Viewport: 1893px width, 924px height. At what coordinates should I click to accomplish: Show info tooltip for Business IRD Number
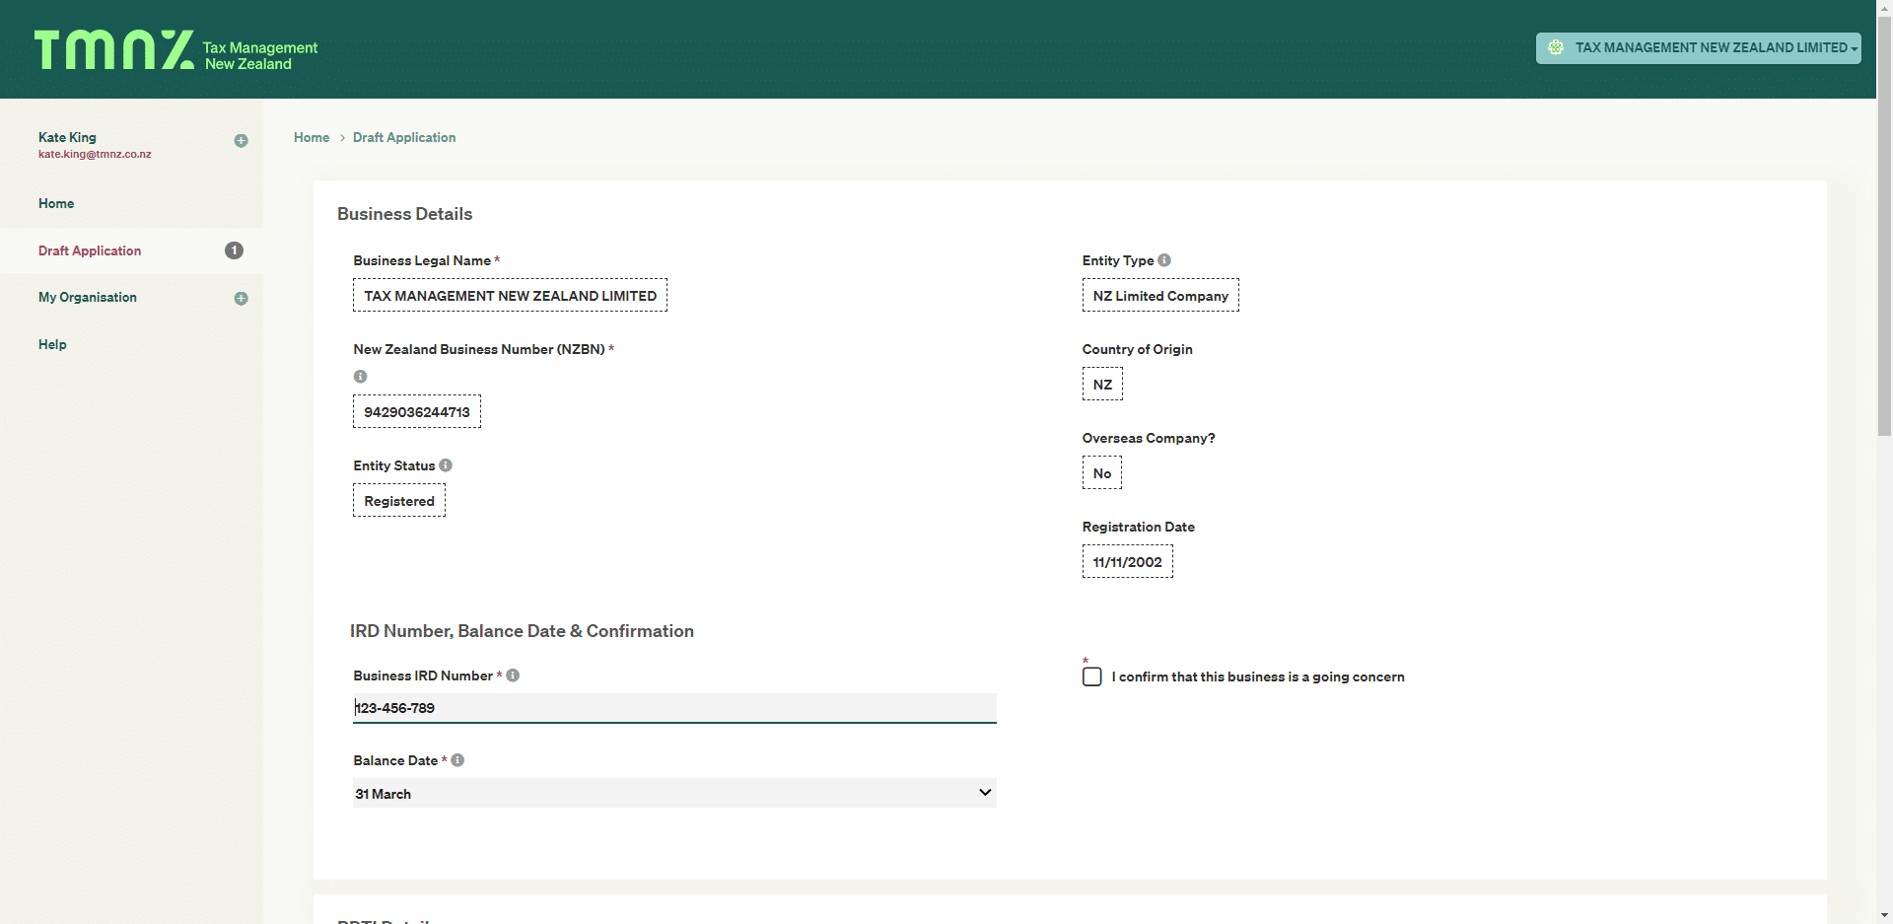point(513,675)
